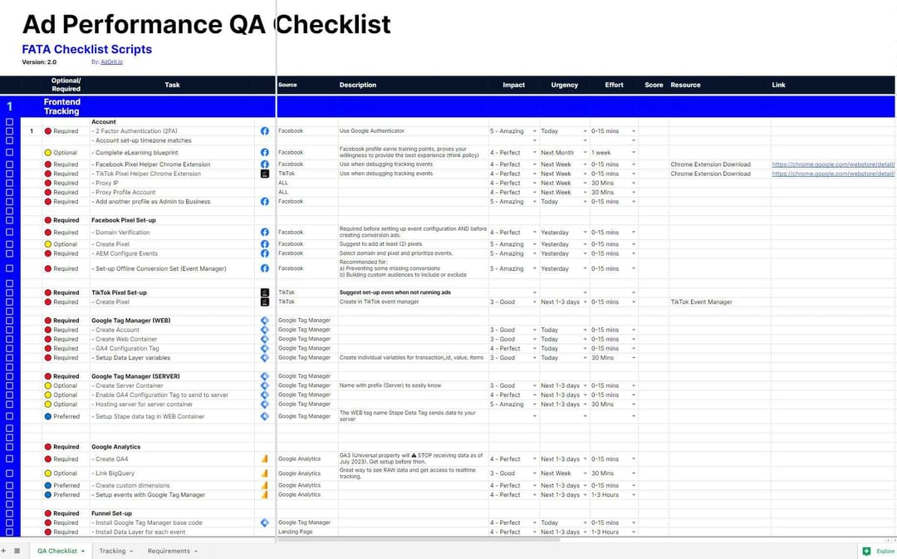
Task: Open Chrome webstore link in Facebook Pixel Helper row
Action: pyautogui.click(x=833, y=164)
